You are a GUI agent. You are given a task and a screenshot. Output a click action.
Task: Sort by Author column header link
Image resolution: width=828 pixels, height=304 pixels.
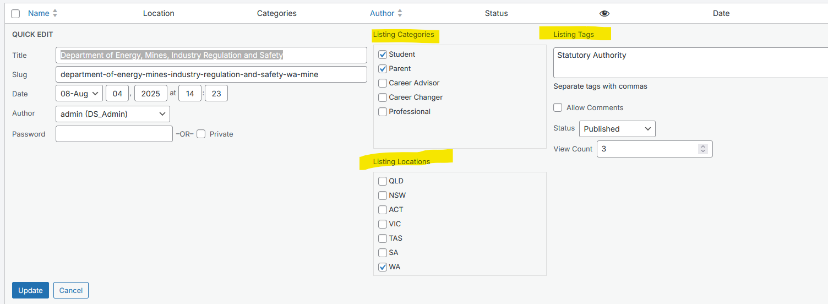point(382,13)
